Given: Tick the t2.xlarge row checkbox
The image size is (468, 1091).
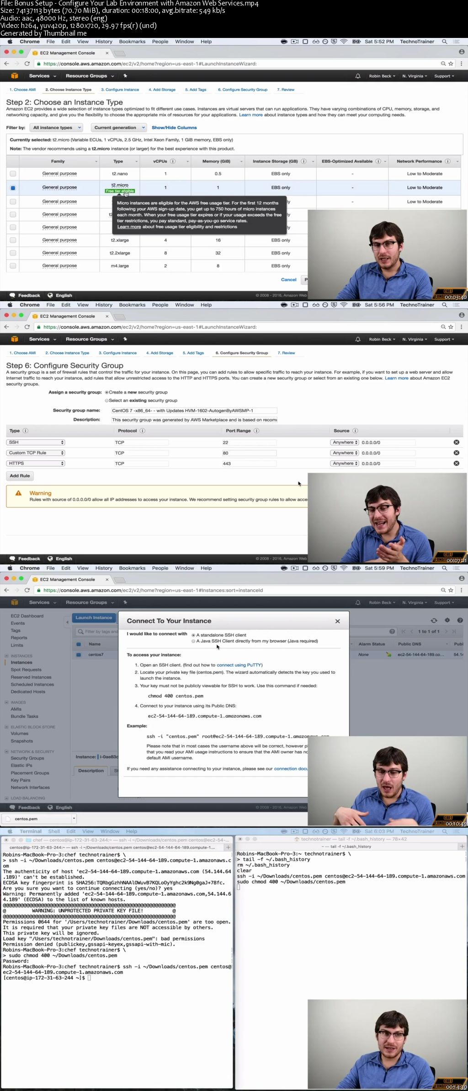Looking at the screenshot, I should (x=13, y=240).
